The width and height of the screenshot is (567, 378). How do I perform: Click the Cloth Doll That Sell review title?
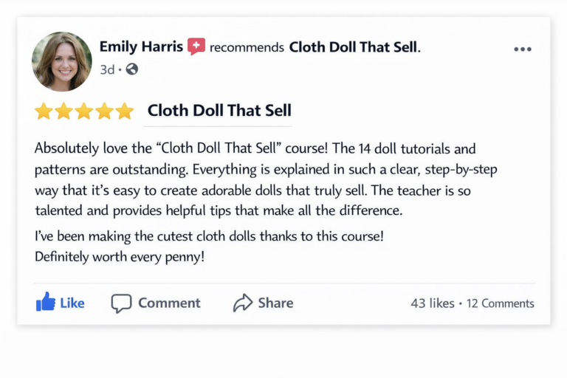tap(219, 110)
